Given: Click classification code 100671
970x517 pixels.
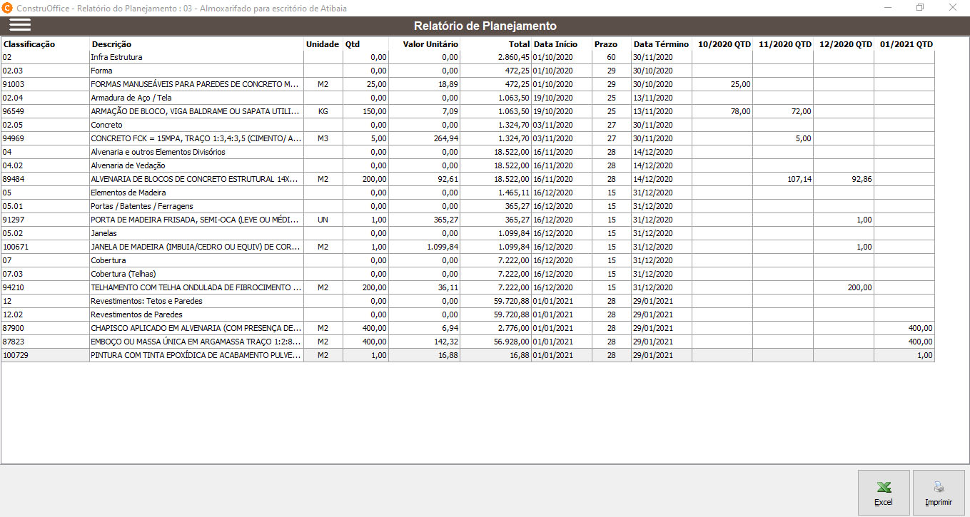Looking at the screenshot, I should click(15, 247).
